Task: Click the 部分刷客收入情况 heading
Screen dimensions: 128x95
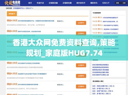Action: click(x=98, y=81)
